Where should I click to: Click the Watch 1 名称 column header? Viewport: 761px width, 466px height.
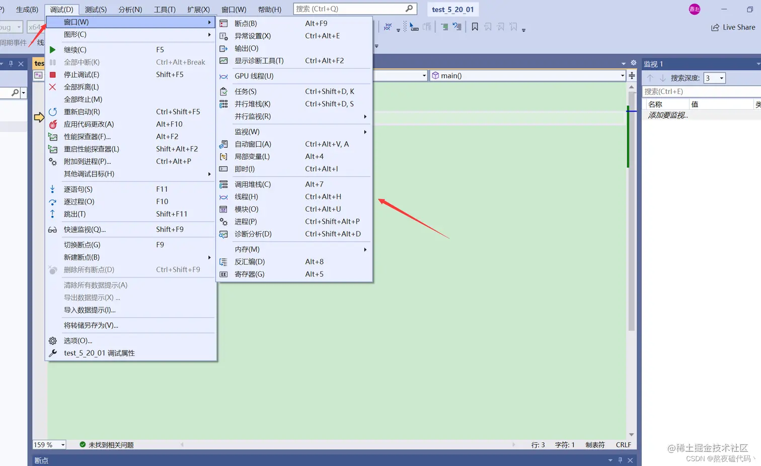[x=667, y=104]
